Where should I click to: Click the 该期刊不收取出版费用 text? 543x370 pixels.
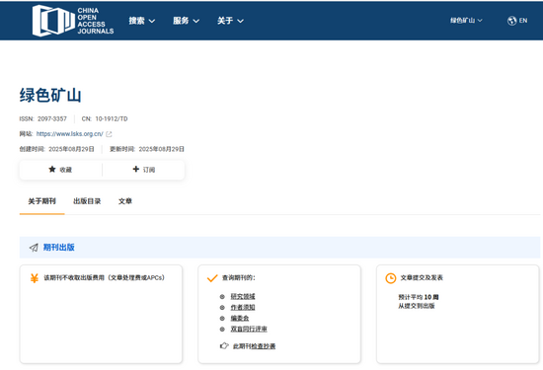tap(104, 277)
